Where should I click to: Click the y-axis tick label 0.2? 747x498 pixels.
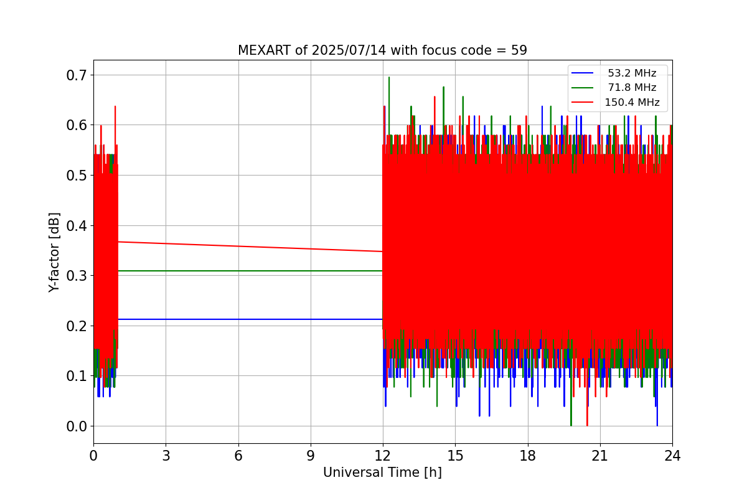point(77,326)
